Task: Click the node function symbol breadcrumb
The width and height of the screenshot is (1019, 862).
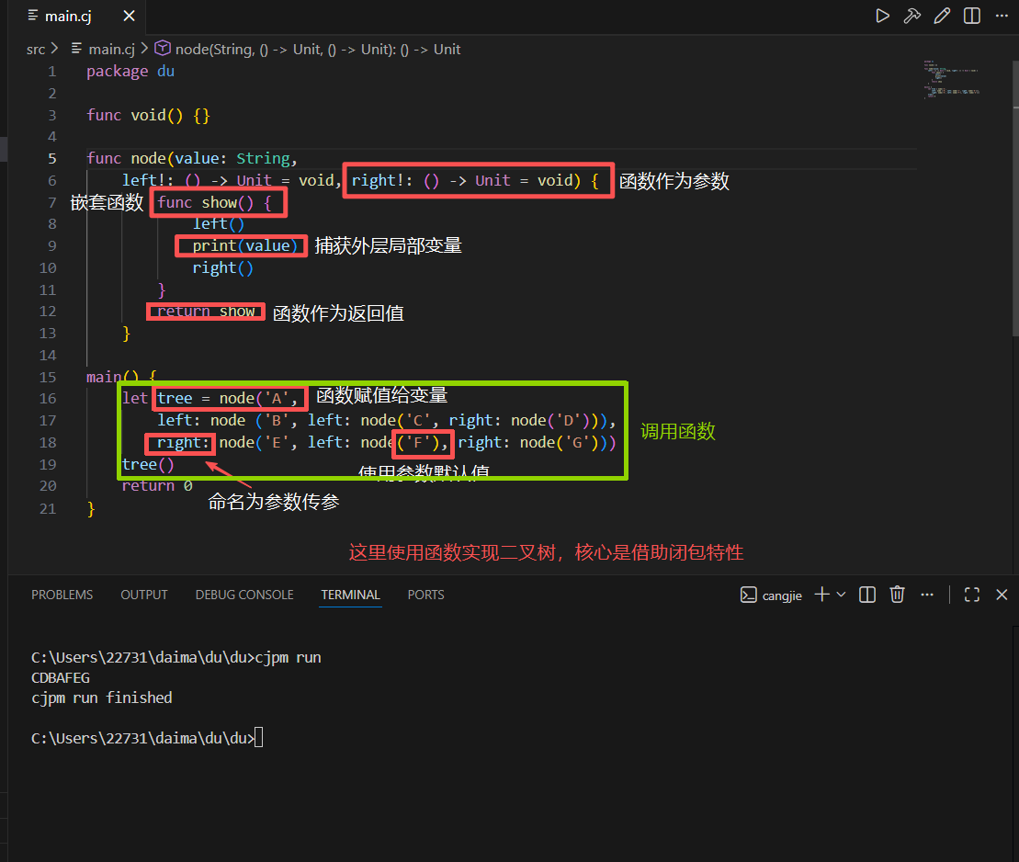Action: tap(318, 50)
